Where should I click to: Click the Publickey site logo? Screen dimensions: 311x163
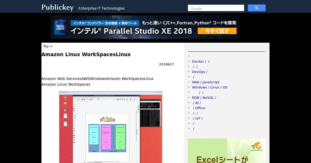tap(58, 7)
